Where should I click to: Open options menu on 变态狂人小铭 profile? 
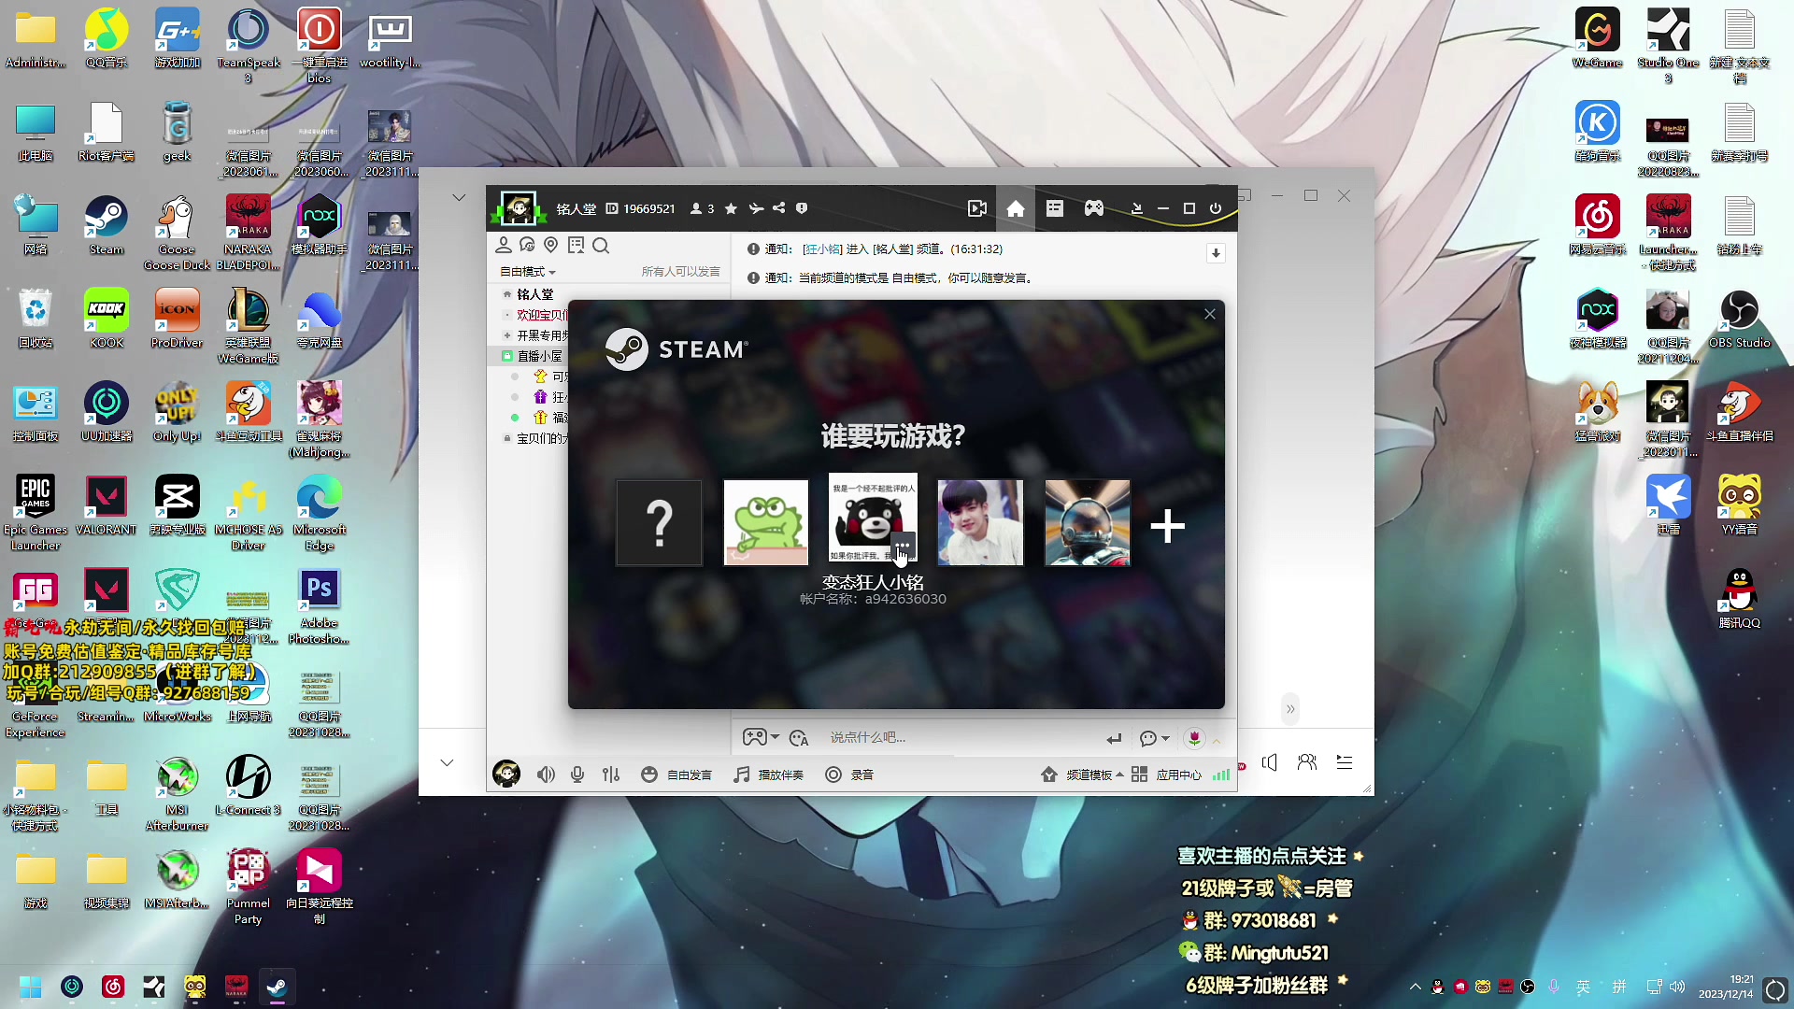[902, 545]
